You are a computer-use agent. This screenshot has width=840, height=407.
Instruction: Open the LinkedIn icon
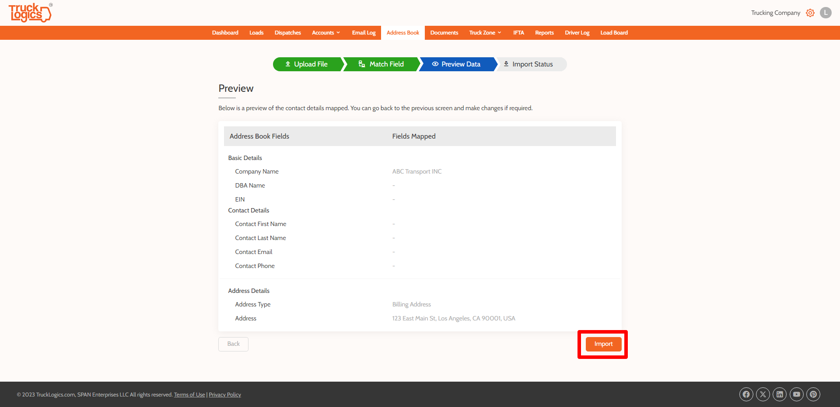coord(780,394)
